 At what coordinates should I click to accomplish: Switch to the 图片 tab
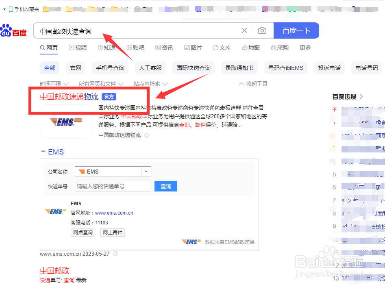[193, 48]
